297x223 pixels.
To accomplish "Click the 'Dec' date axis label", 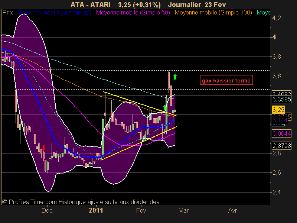I will click(x=47, y=210).
